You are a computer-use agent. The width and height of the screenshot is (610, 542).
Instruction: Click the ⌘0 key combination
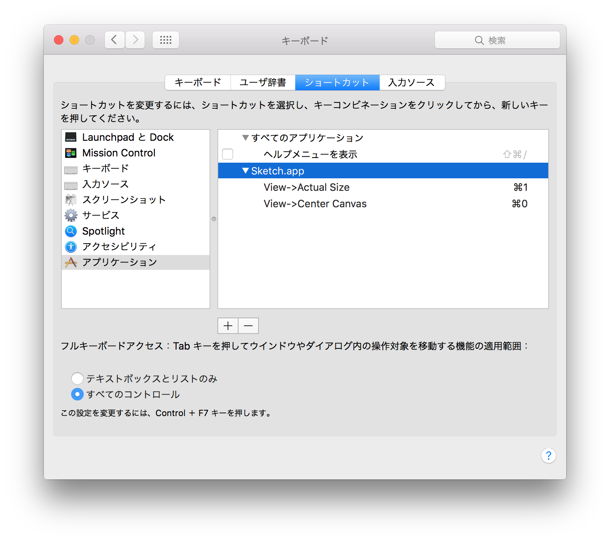point(520,204)
